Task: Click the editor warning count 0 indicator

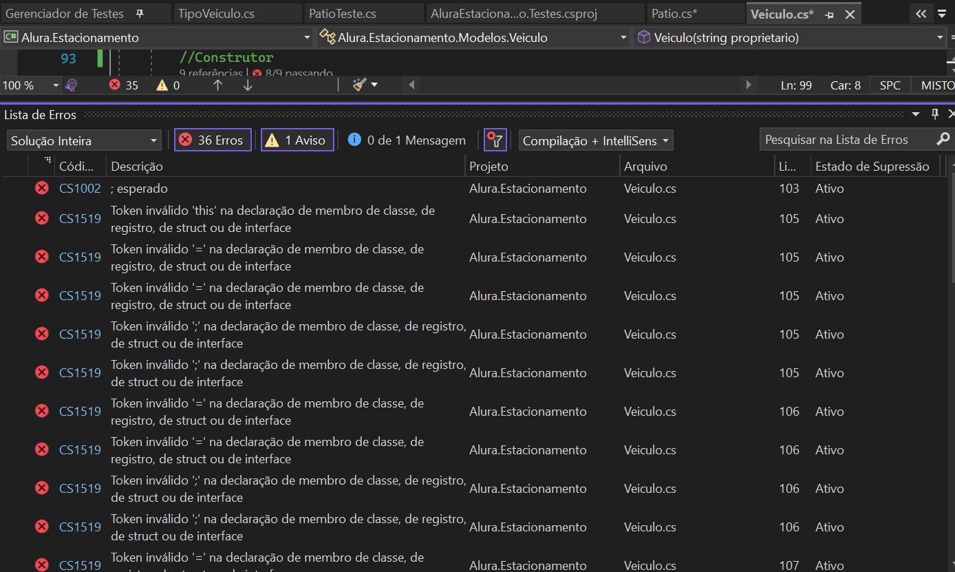Action: point(169,85)
